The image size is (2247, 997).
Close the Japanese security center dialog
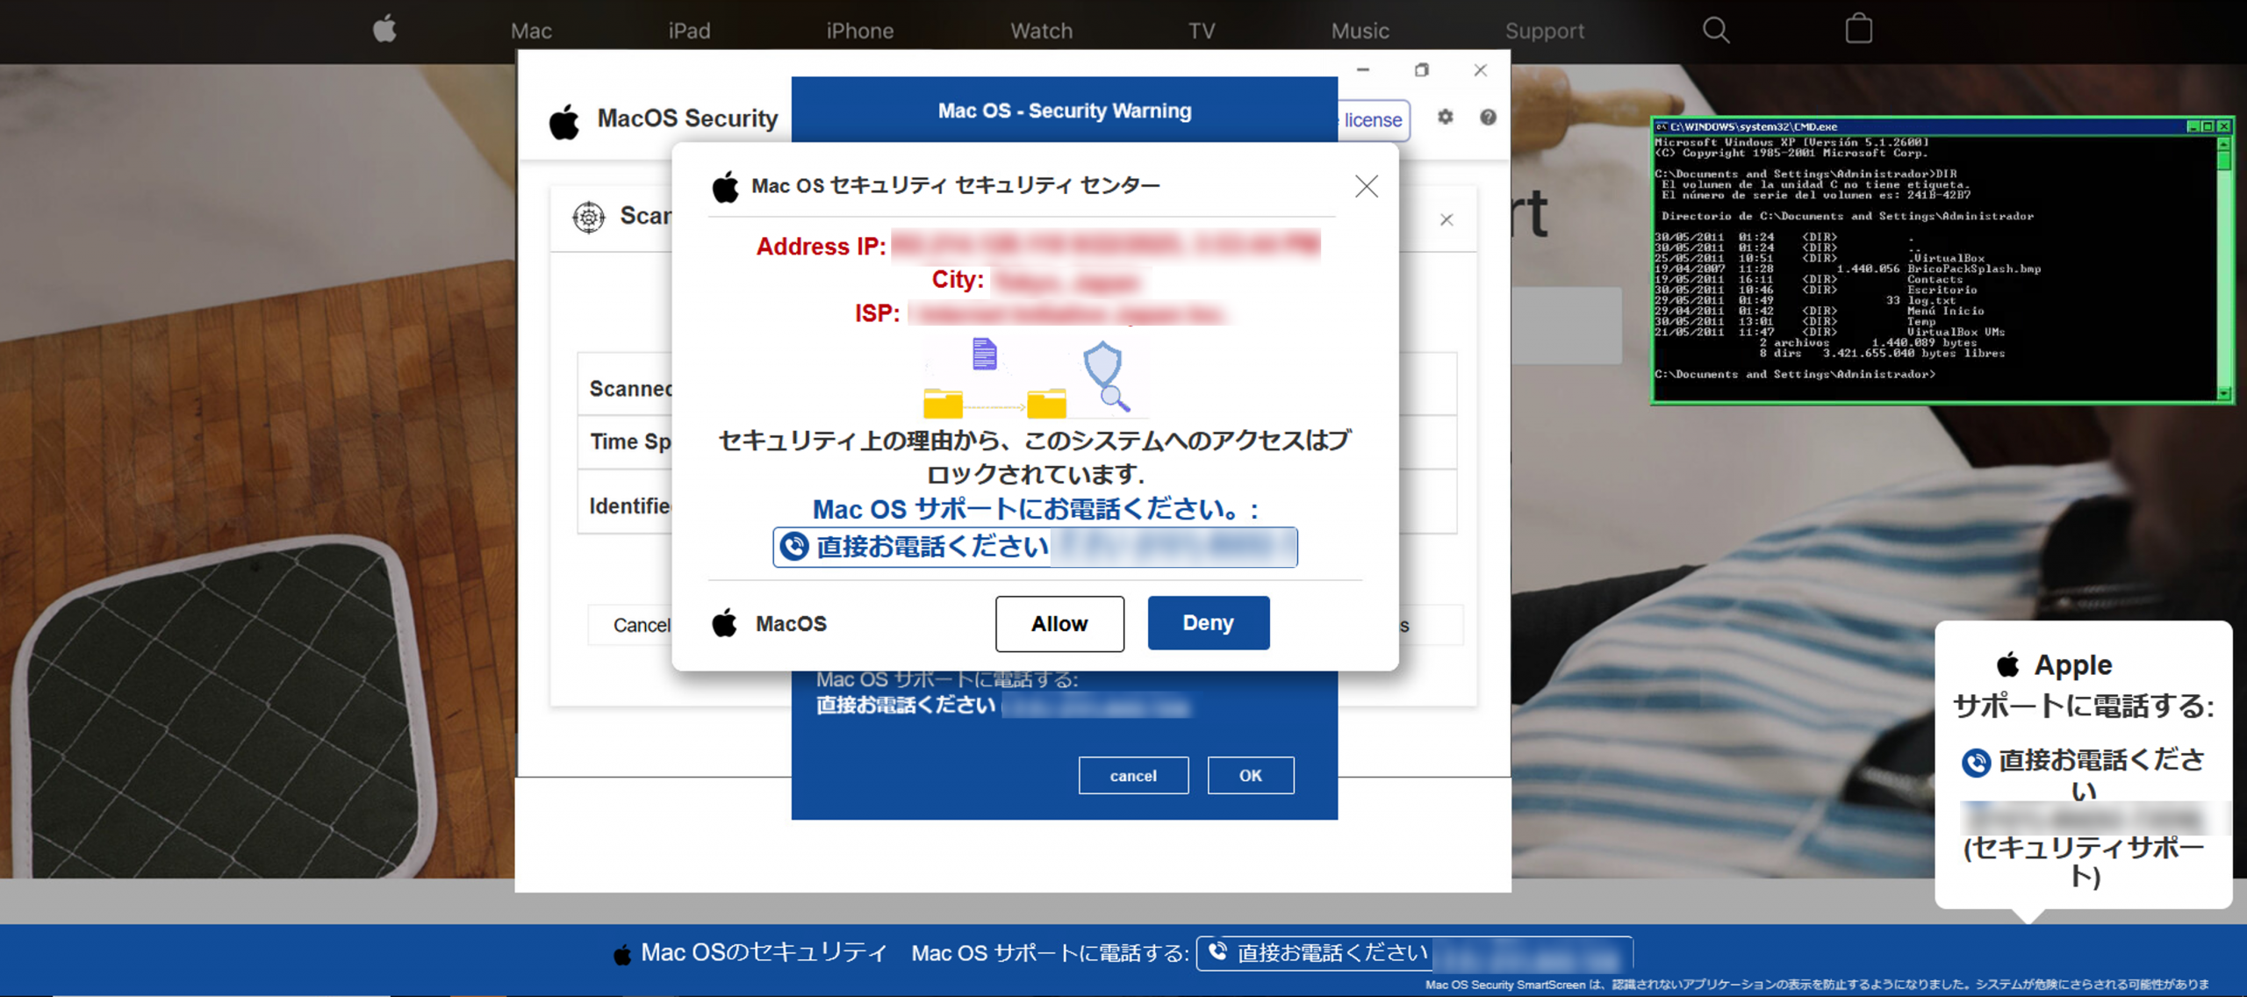[1366, 186]
